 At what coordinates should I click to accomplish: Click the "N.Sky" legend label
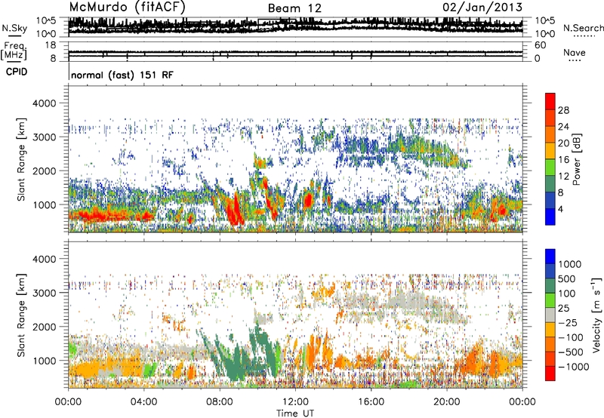coord(14,28)
